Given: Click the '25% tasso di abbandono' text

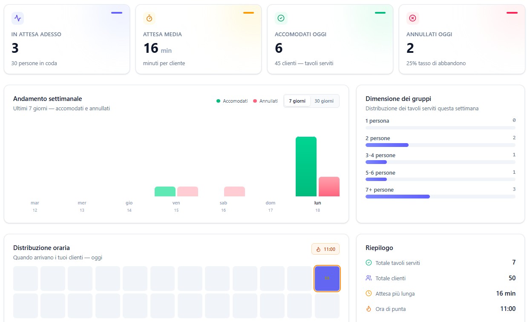Looking at the screenshot, I should click(436, 63).
